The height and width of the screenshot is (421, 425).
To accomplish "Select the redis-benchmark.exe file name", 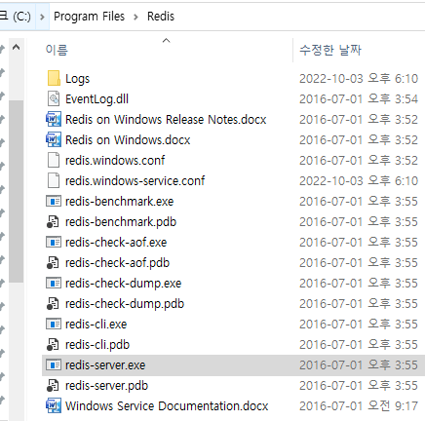I will pyautogui.click(x=120, y=202).
